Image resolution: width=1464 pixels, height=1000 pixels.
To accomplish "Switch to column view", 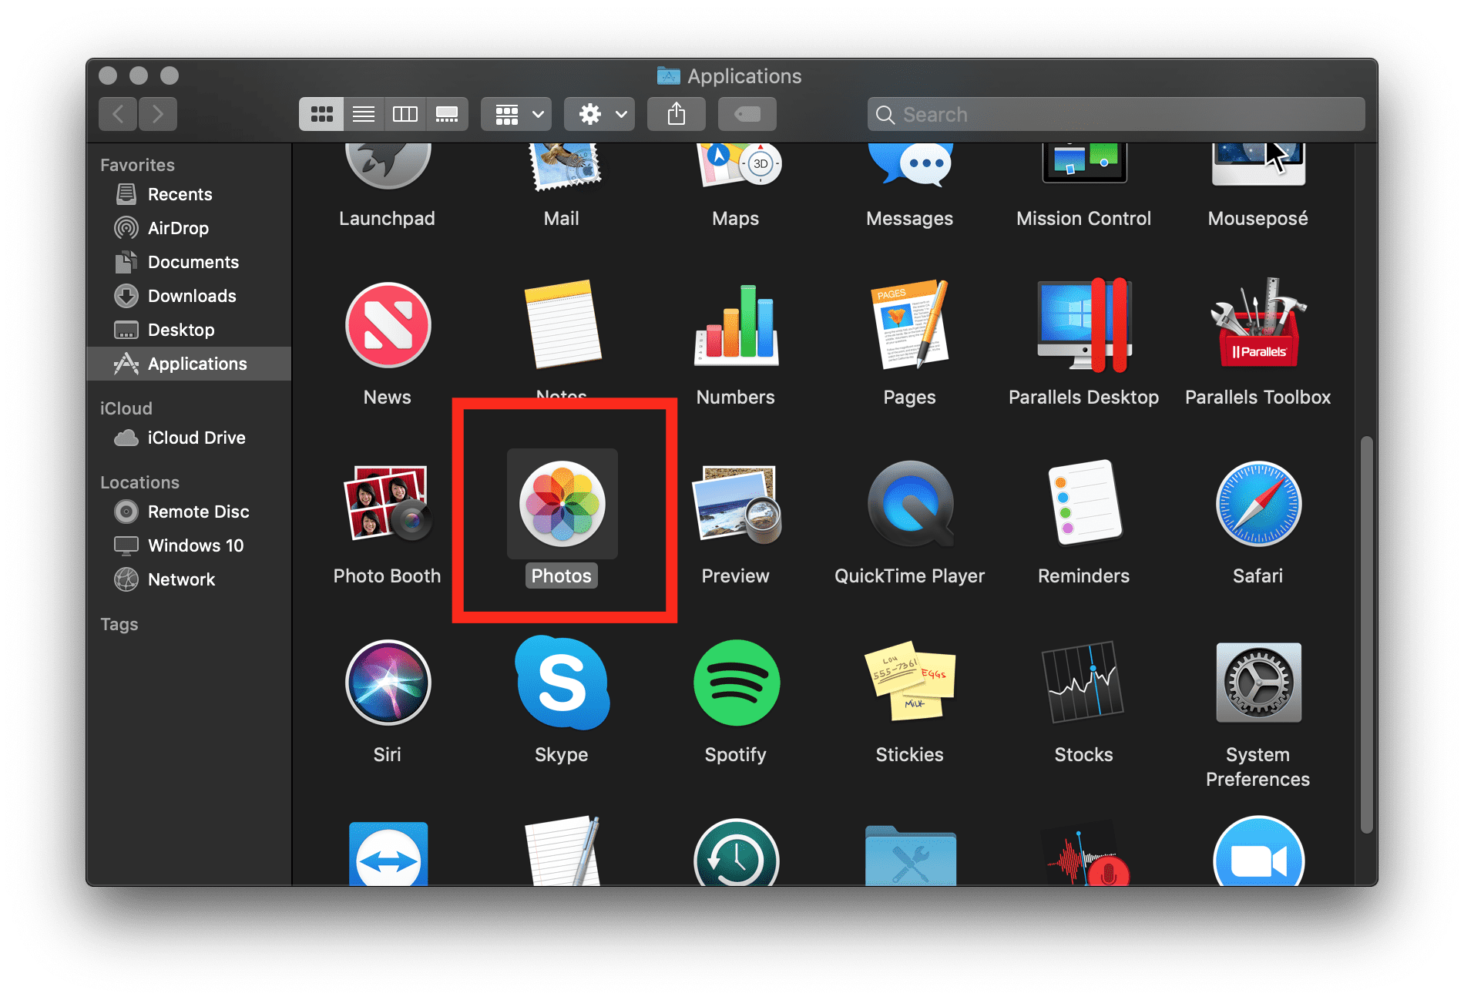I will coord(405,113).
